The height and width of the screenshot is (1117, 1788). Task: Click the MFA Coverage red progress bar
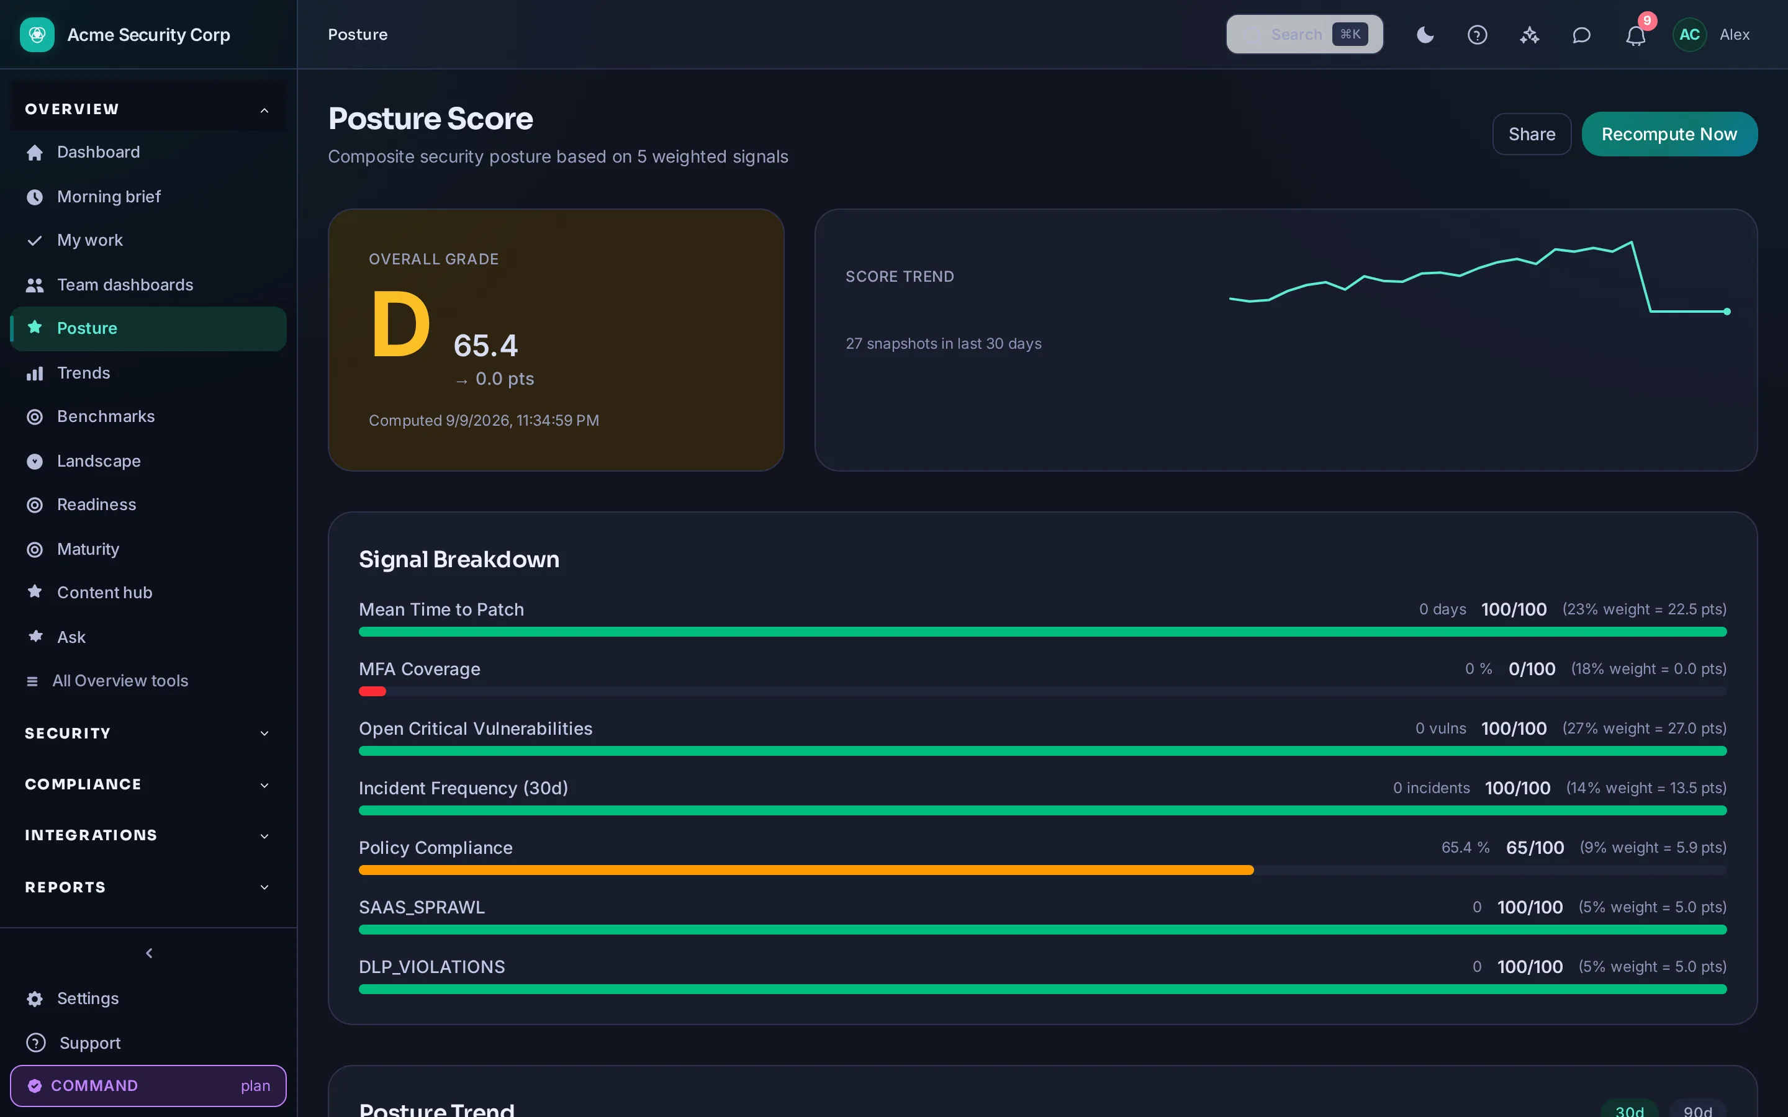coord(372,691)
